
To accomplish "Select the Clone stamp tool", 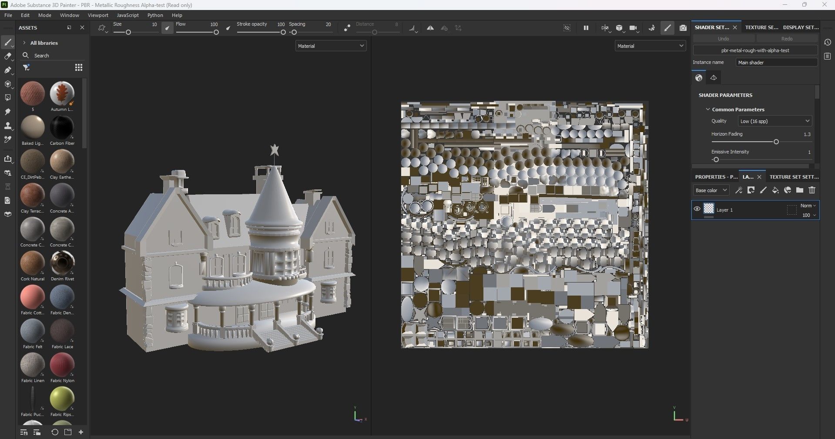I will 7,126.
